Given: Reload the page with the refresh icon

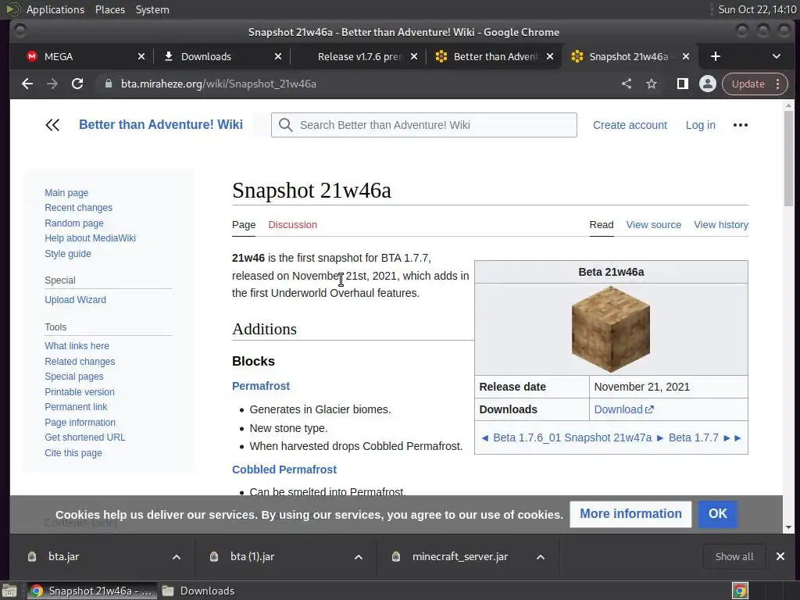Looking at the screenshot, I should [x=77, y=84].
